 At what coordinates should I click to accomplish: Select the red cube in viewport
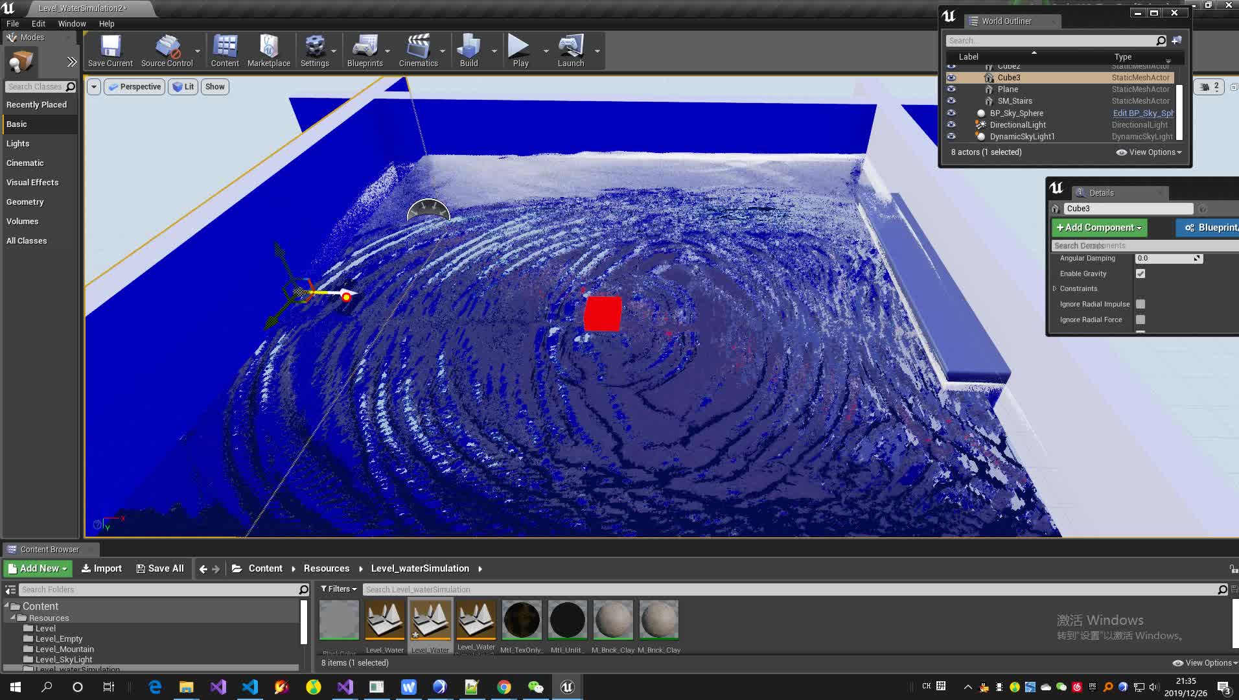pyautogui.click(x=603, y=314)
